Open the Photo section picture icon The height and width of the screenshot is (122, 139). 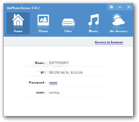click(x=43, y=20)
